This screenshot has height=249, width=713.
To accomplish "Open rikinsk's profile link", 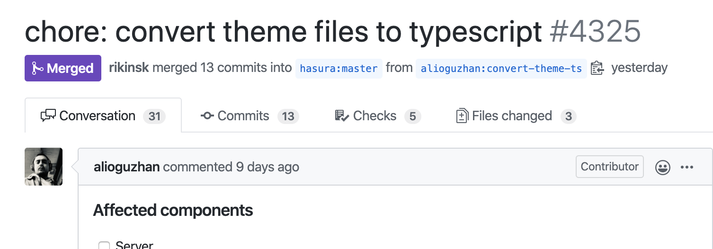I will tap(129, 68).
